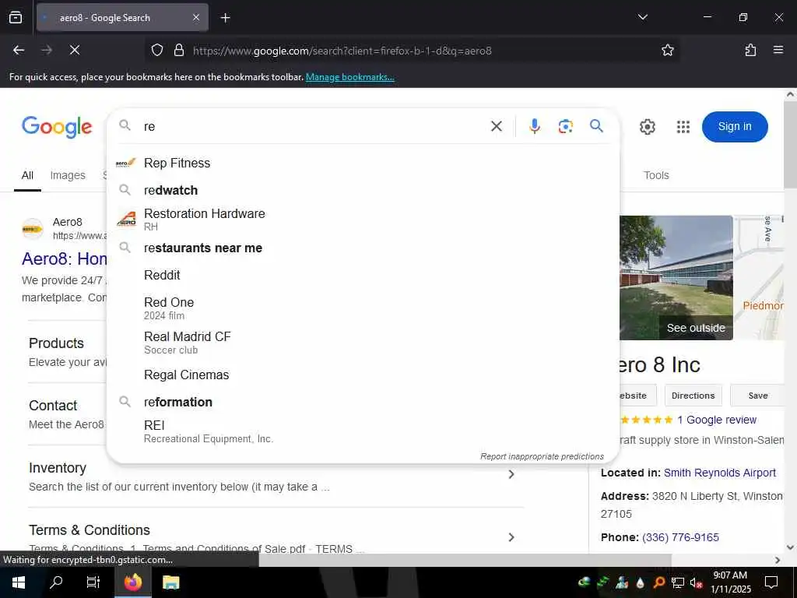Choose the redwatch suggestion
This screenshot has width=797, height=598.
[x=363, y=190]
